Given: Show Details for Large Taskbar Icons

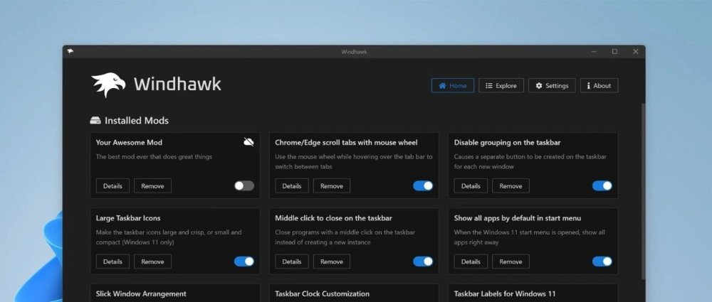Looking at the screenshot, I should [x=112, y=261].
